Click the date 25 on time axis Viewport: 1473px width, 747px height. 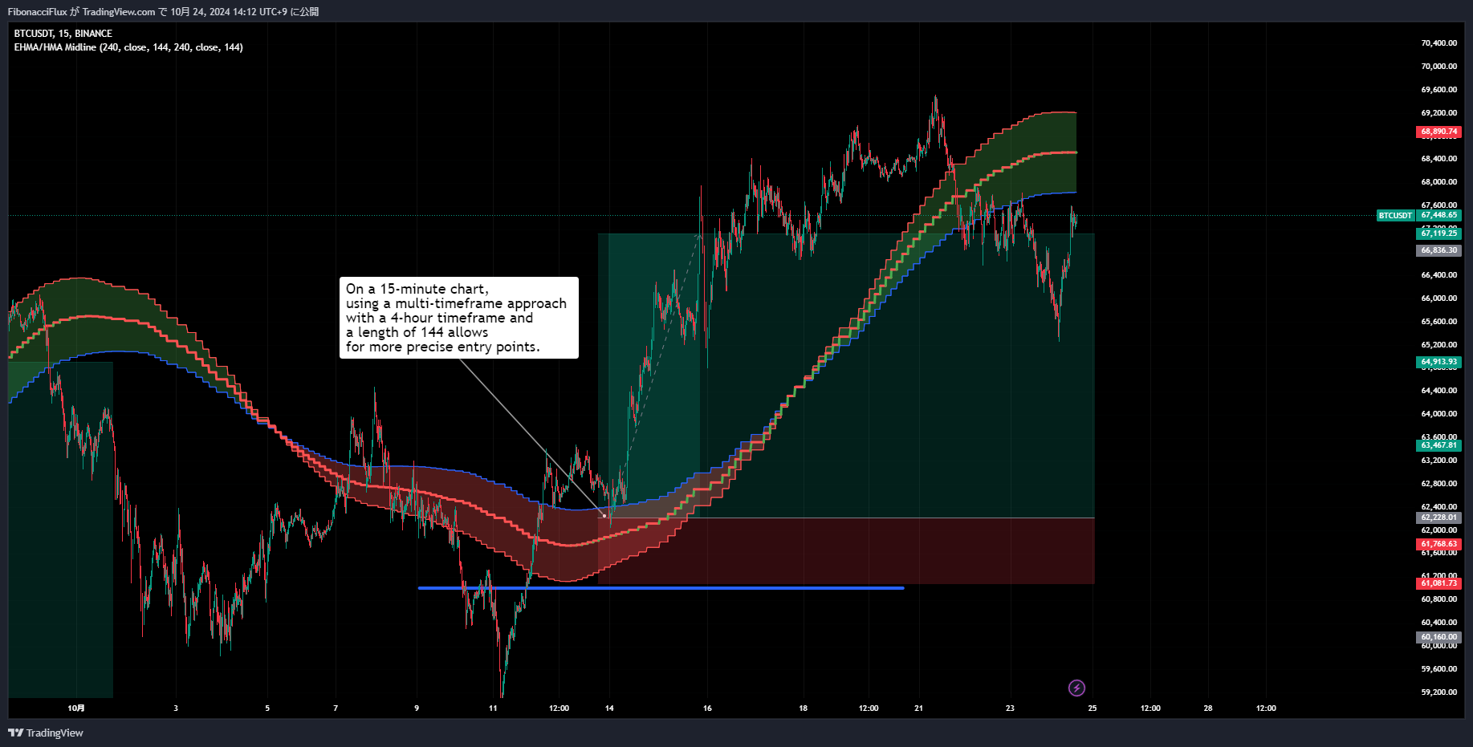(x=1093, y=708)
